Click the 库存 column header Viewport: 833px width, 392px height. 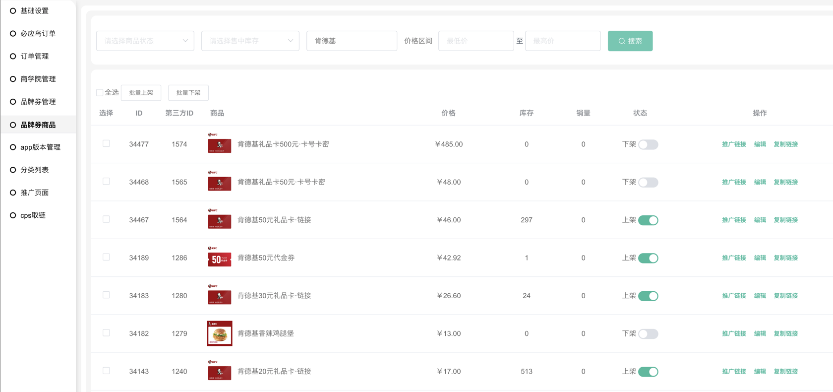pos(527,113)
